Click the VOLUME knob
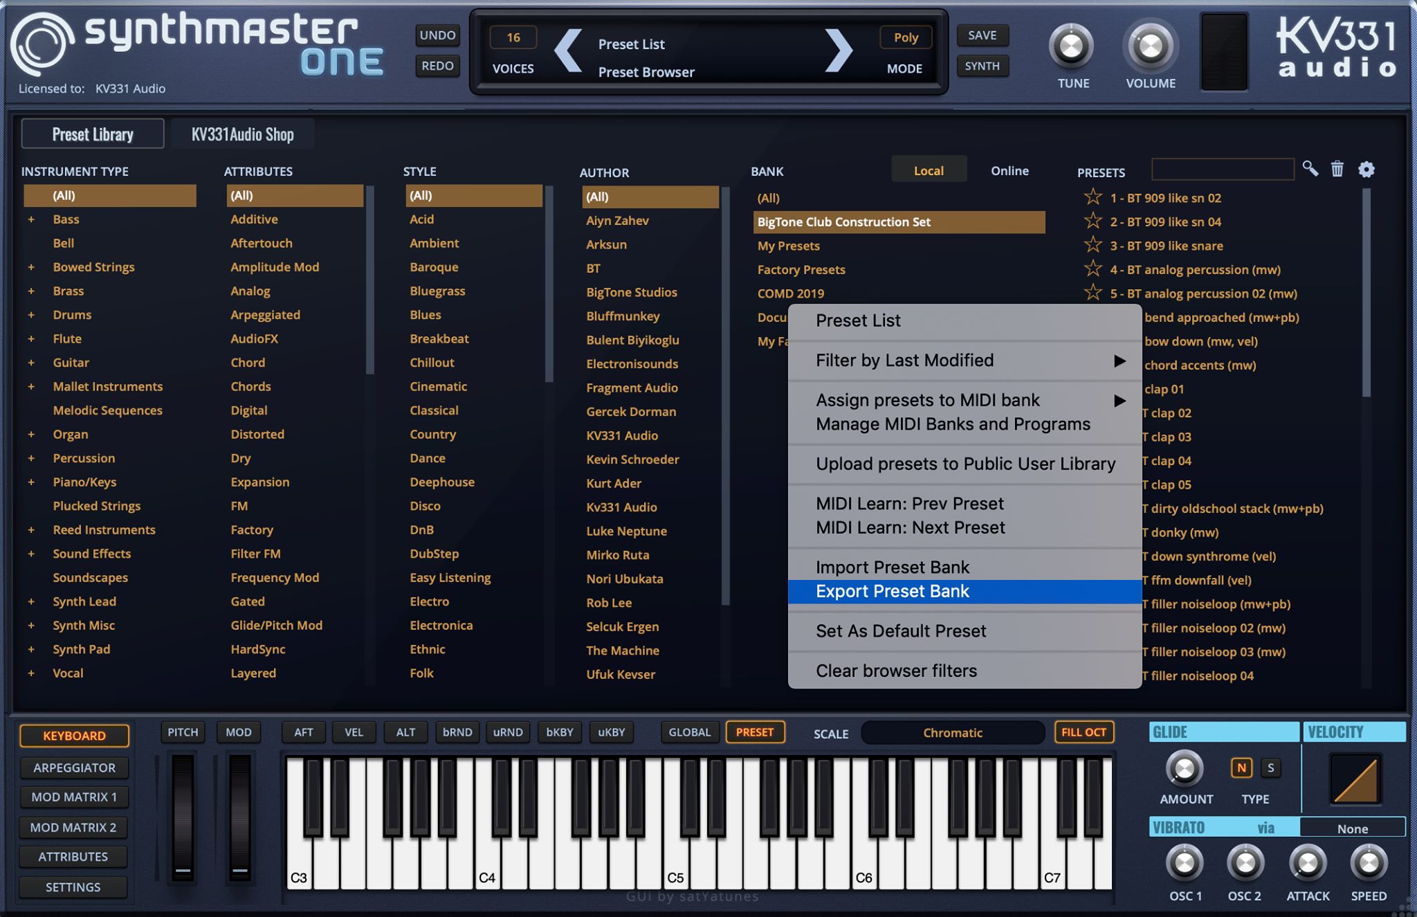Image resolution: width=1417 pixels, height=917 pixels. point(1150,47)
